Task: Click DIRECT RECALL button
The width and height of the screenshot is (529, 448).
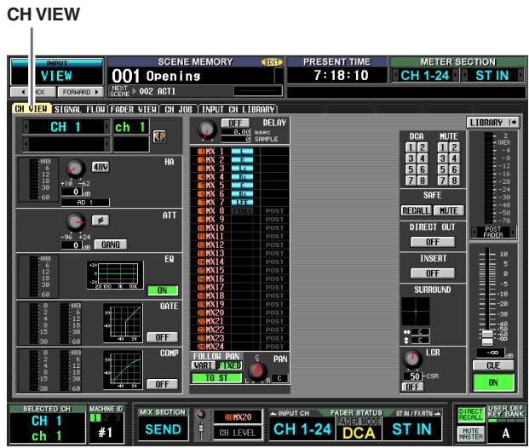Action: tap(470, 414)
